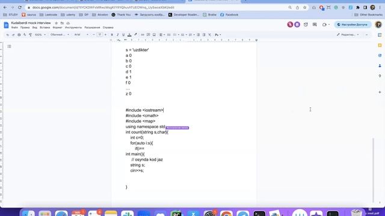Toggle underline formatting

coord(123,35)
